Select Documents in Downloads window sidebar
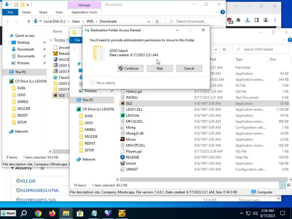Screen dimensions: 292x219 pos(26,56)
